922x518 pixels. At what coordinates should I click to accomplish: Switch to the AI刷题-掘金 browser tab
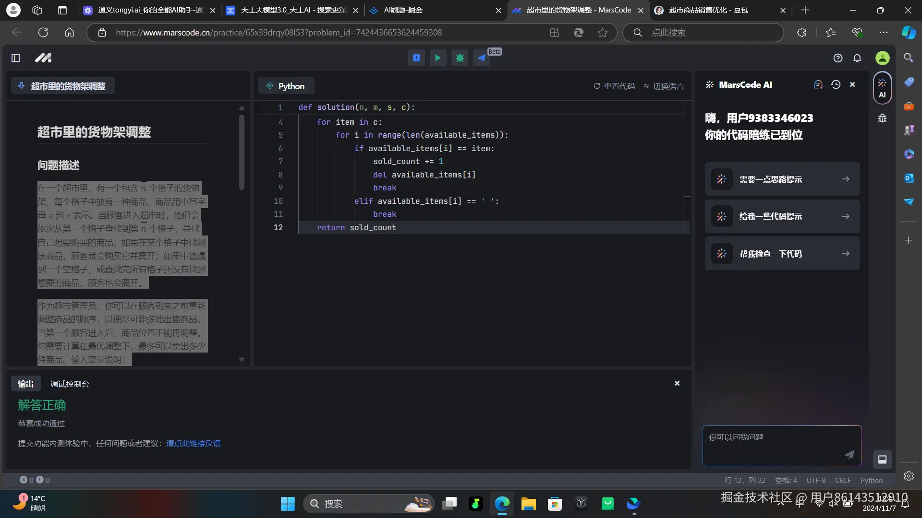tap(403, 10)
